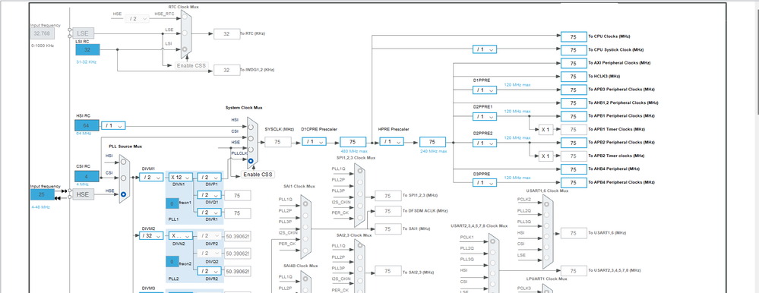
Task: Select CSI in System Clock Mux
Action: (x=250, y=138)
